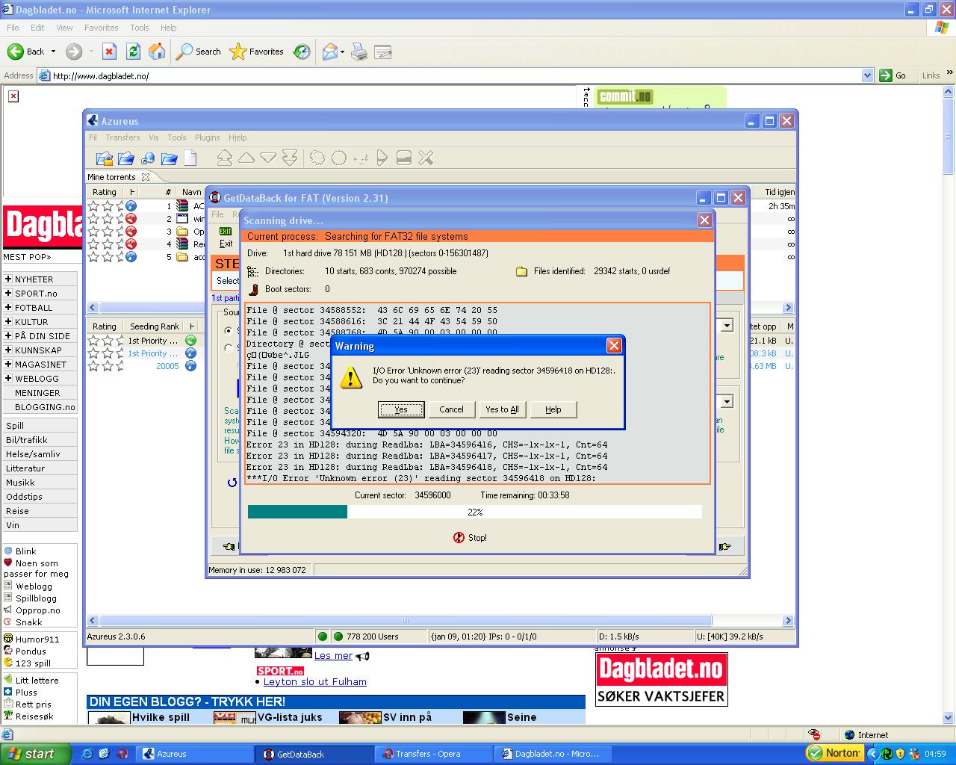Click the IE Mail icon
The height and width of the screenshot is (765, 956).
[329, 52]
